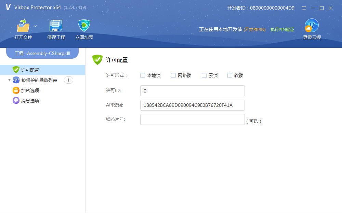Image resolution: width=342 pixels, height=213 pixels.
Task: Click 许可ID input field
Action: coord(192,91)
